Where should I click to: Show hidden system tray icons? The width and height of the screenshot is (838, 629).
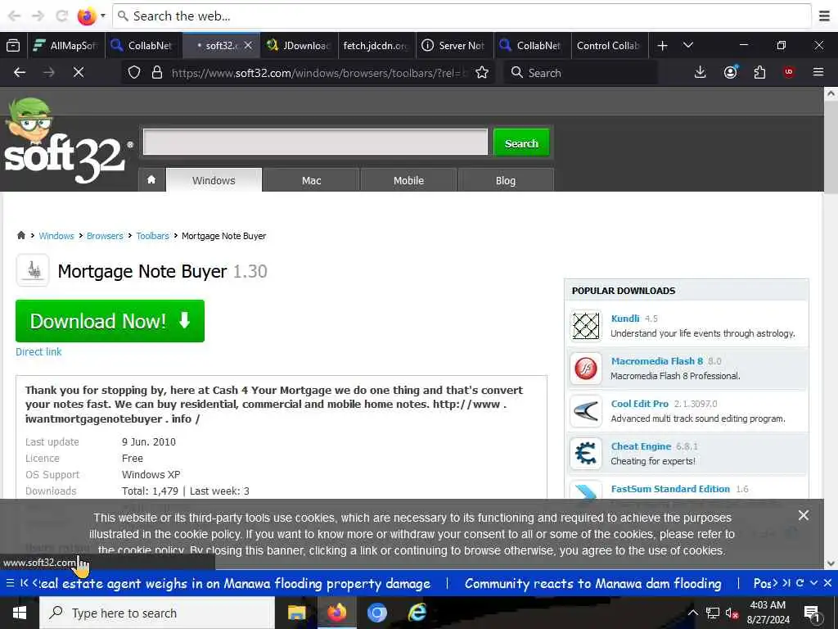click(x=692, y=613)
